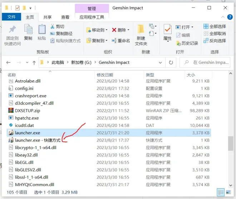Switch to Details view in status bar
The image size is (236, 199).
pos(221,192)
